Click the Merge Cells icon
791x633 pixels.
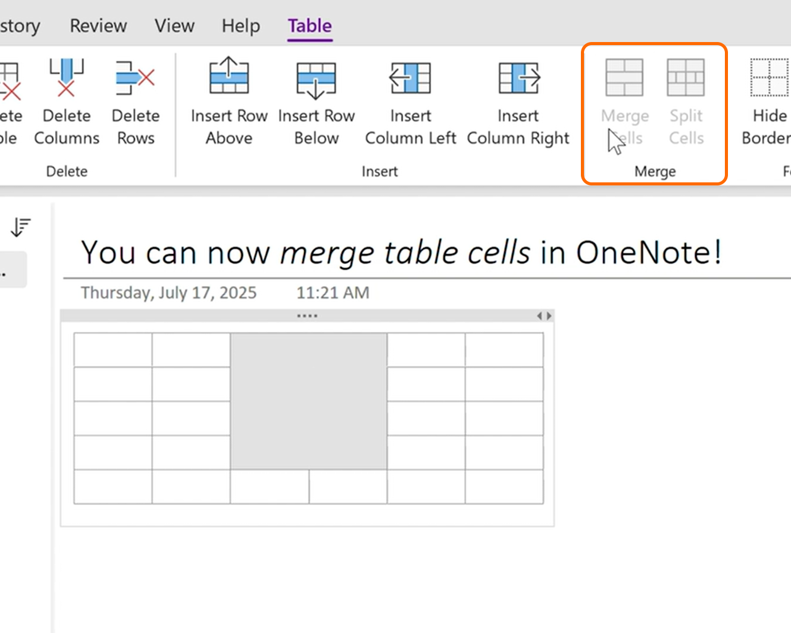pyautogui.click(x=624, y=79)
